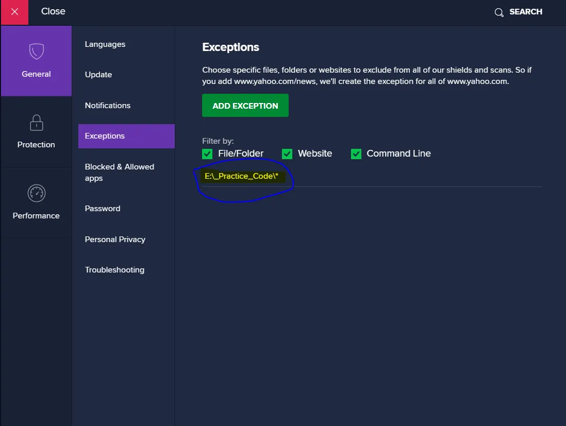Go to the Update settings section
The image size is (566, 426).
point(98,75)
